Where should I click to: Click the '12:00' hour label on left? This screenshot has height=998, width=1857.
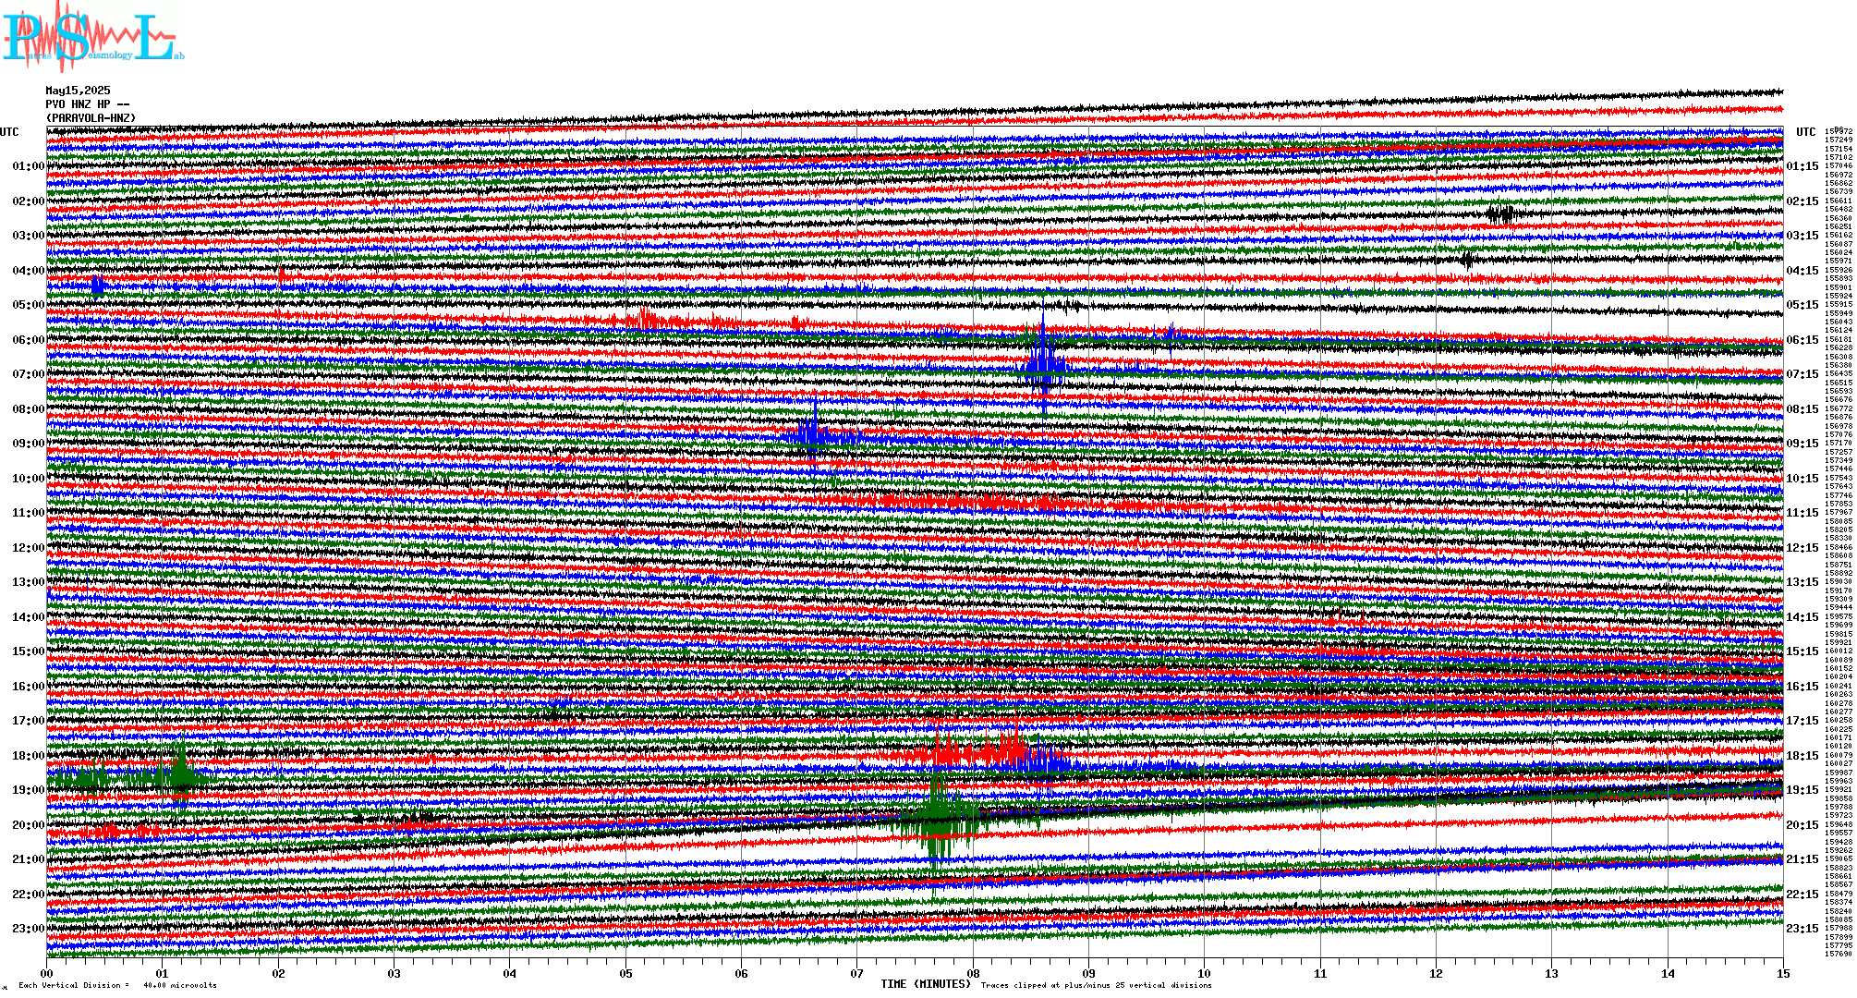point(29,548)
